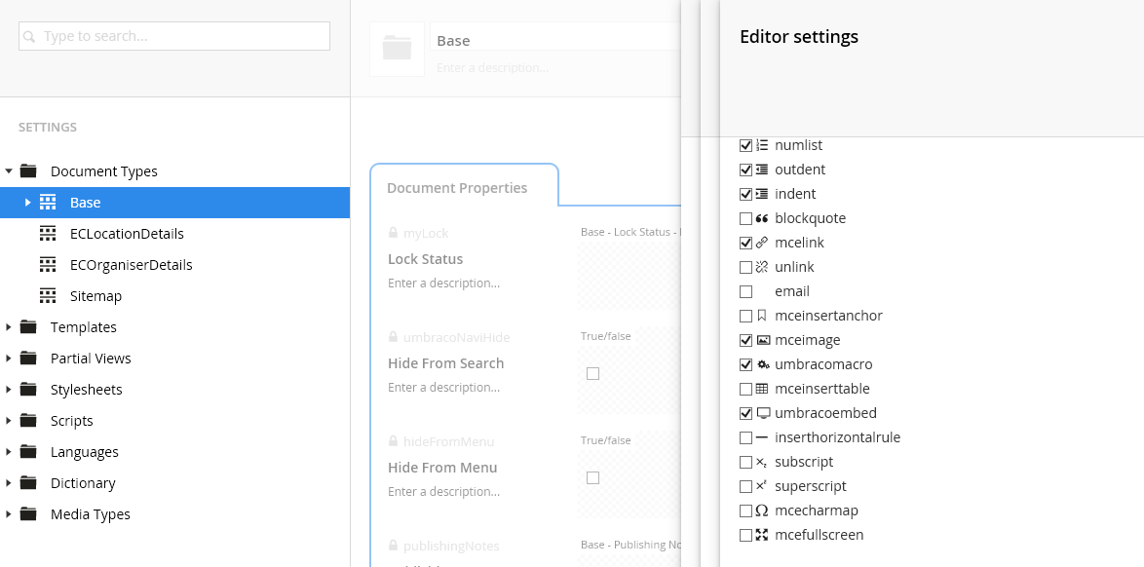This screenshot has width=1144, height=567.
Task: Expand the Dictionary folder arrow
Action: click(9, 483)
